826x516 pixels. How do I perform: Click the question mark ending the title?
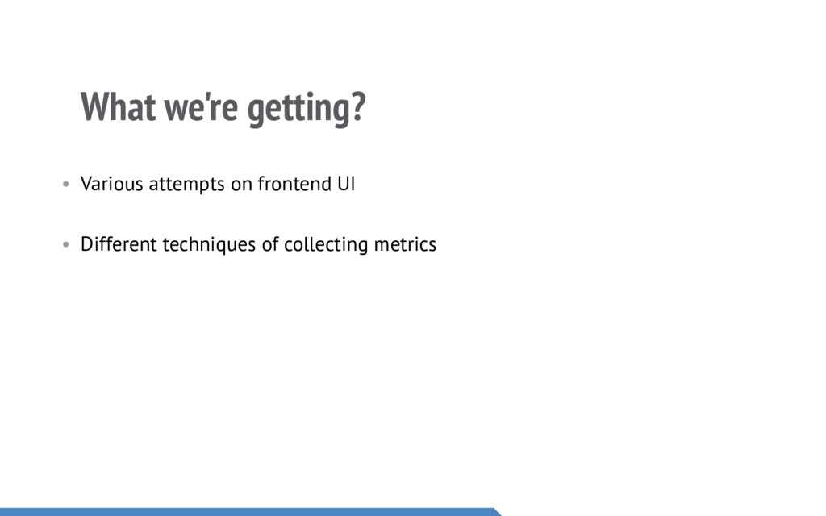[x=359, y=107]
